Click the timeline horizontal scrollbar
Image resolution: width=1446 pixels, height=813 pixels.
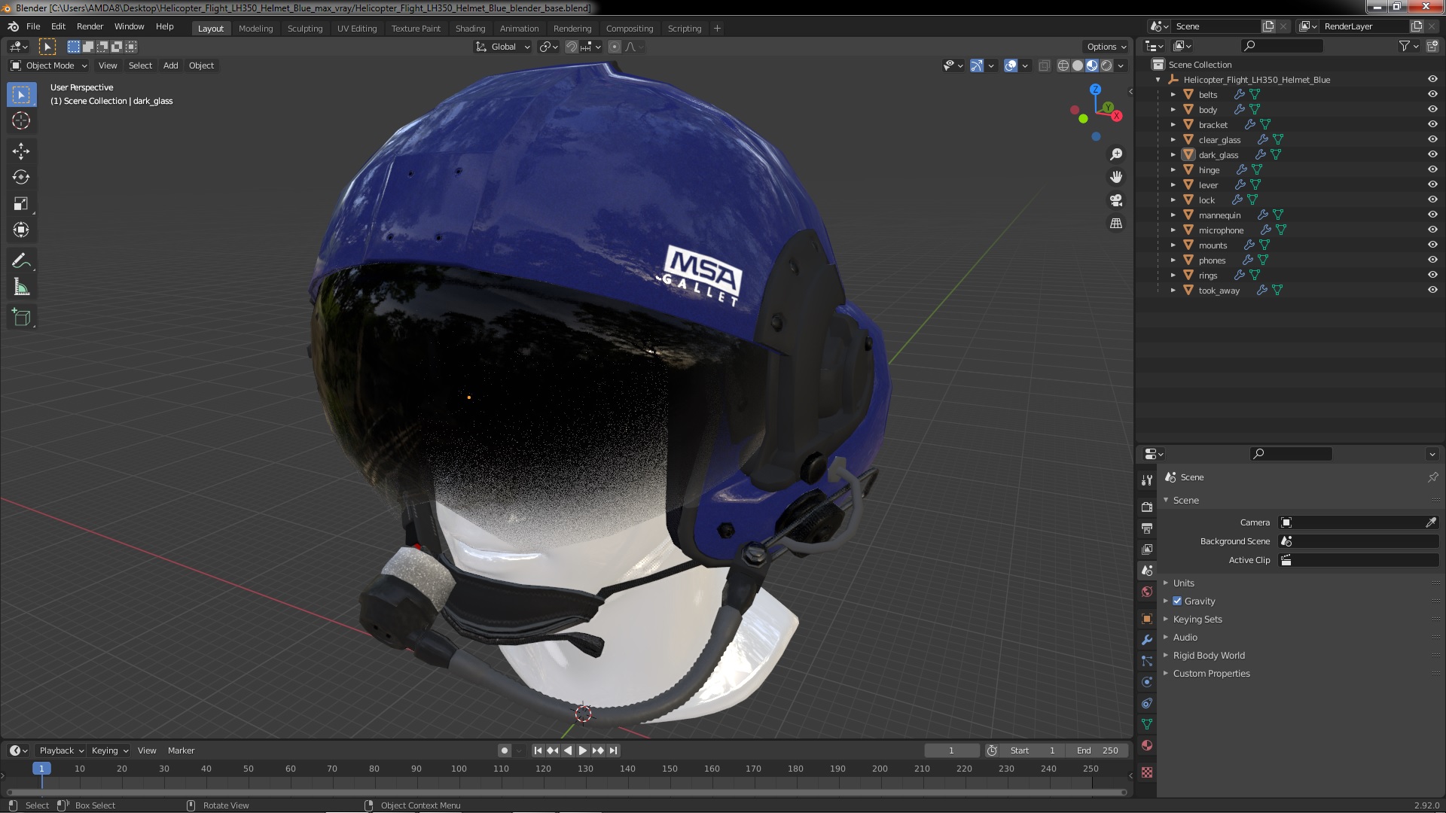click(566, 792)
